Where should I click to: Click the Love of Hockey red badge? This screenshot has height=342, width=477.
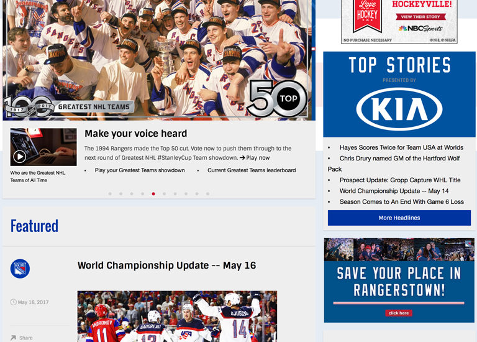[x=367, y=15]
